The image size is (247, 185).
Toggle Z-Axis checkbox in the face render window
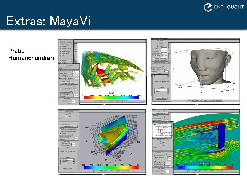point(157,46)
